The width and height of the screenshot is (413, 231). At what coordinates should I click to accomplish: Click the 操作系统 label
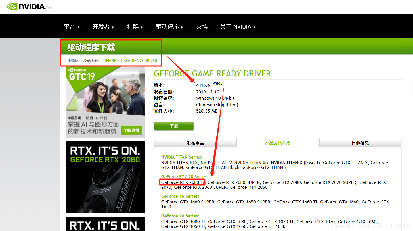[x=164, y=98]
